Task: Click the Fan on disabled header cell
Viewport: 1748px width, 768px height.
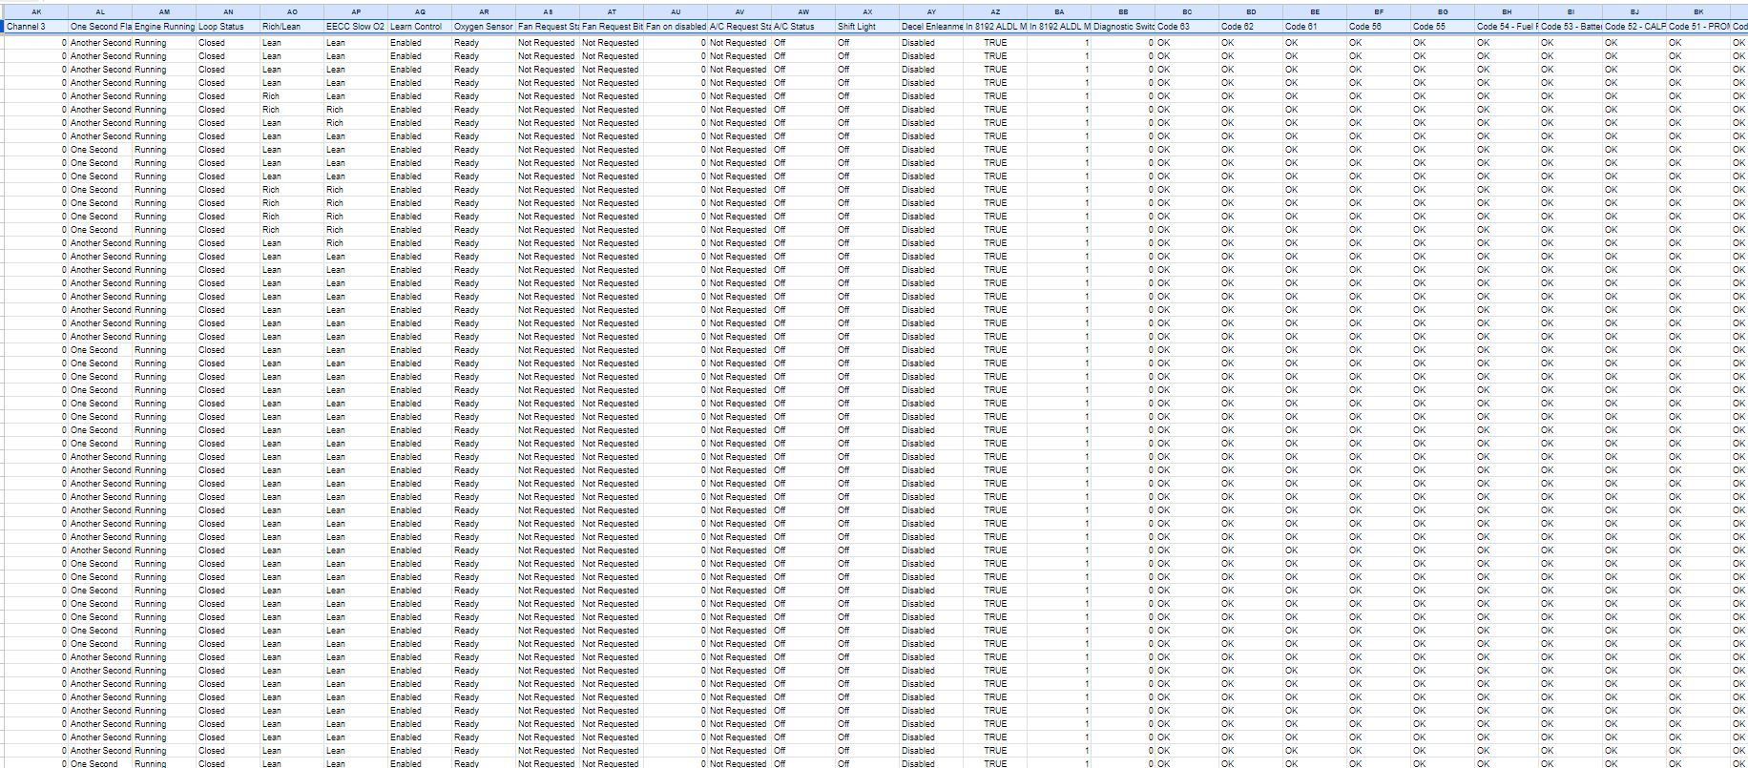Action: point(676,27)
